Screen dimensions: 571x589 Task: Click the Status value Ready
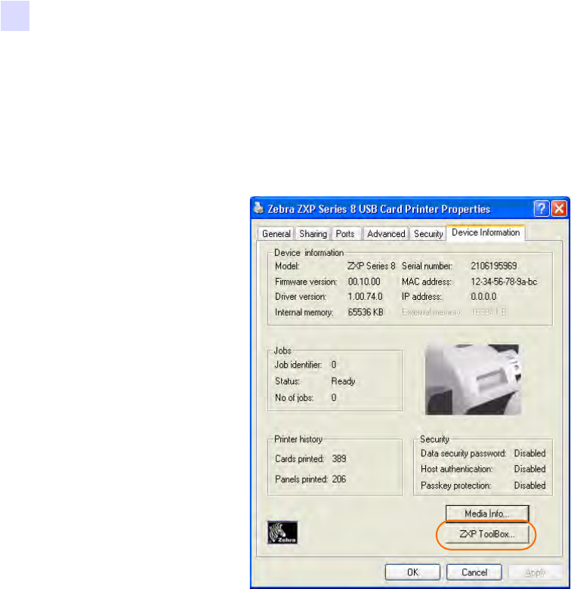point(343,381)
